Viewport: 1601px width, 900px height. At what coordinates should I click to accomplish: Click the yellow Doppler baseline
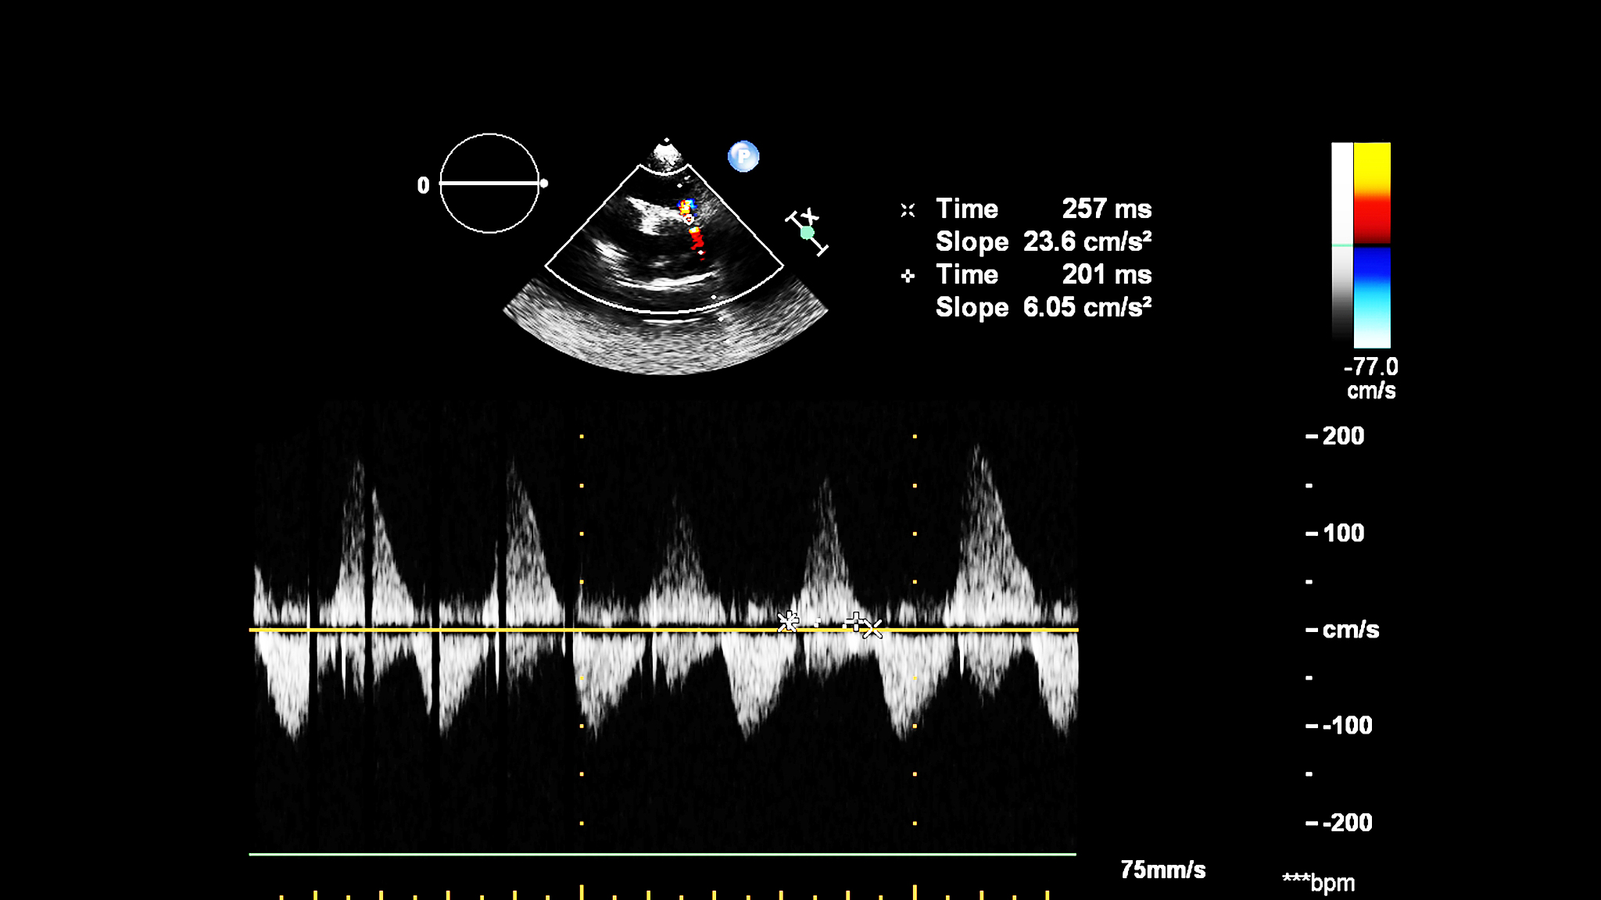469,629
